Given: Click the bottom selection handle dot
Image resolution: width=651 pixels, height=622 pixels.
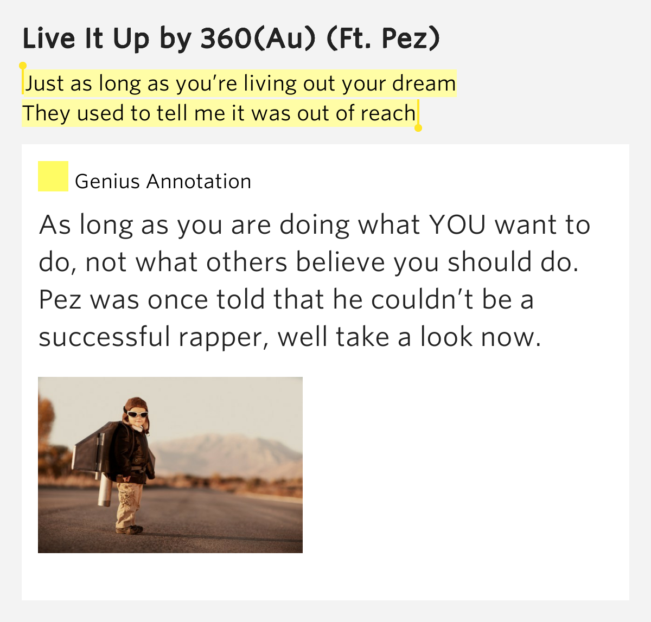Looking at the screenshot, I should 418,128.
